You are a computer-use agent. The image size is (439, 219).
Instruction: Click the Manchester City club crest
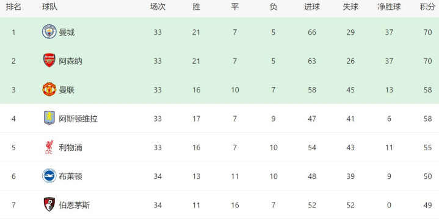[49, 32]
